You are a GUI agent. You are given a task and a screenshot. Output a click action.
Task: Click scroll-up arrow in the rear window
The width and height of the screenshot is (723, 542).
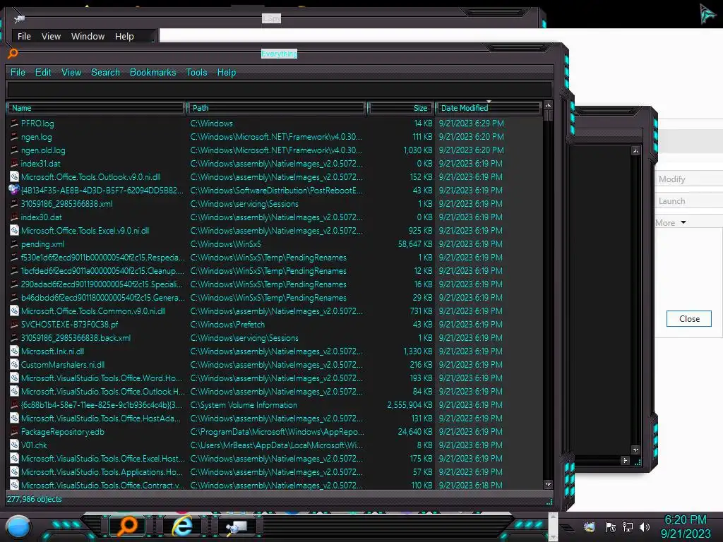click(635, 151)
